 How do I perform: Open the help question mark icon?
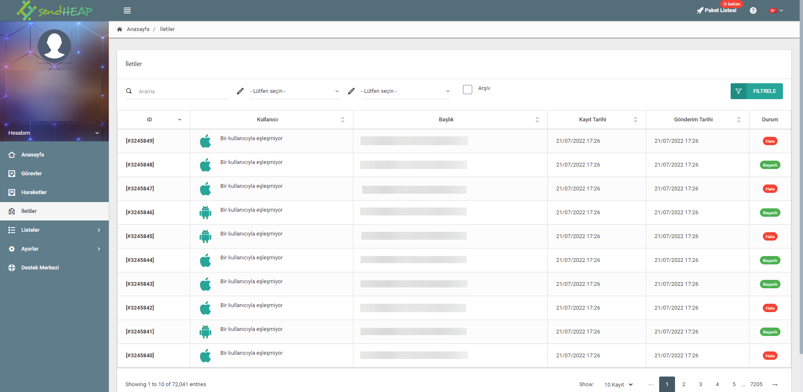click(x=753, y=10)
